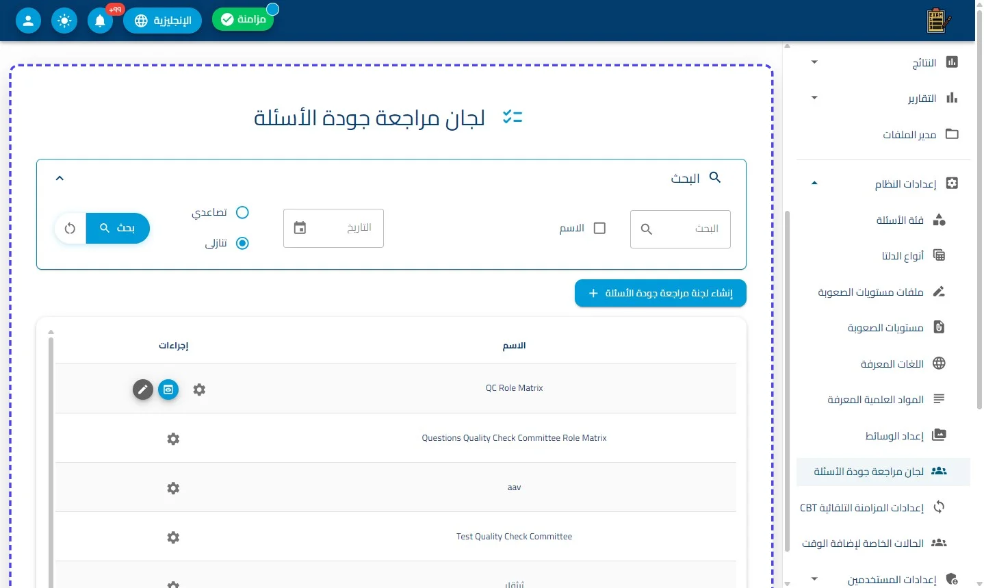Image resolution: width=984 pixels, height=588 pixels.
Task: Open gear icon for Test Quality Check Committee
Action: (x=173, y=537)
